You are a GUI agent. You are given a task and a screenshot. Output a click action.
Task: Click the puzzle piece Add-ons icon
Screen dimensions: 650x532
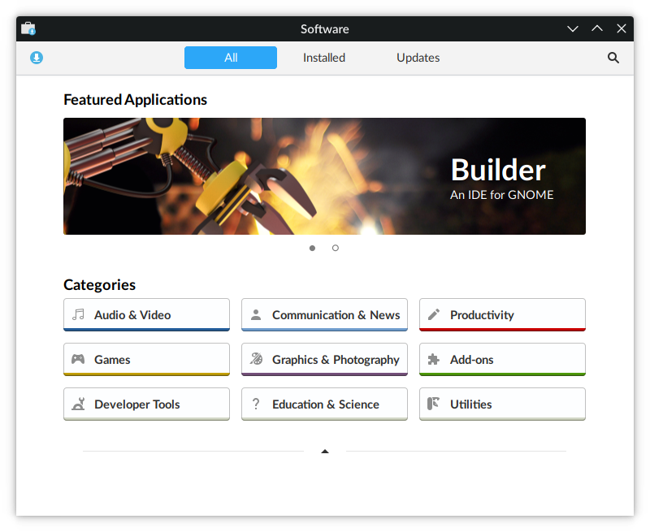(x=434, y=359)
